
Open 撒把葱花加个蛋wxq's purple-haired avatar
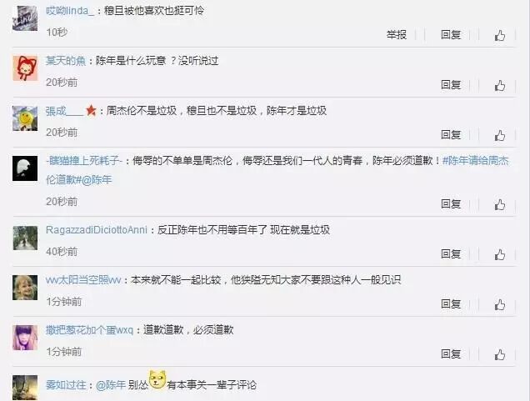click(25, 338)
